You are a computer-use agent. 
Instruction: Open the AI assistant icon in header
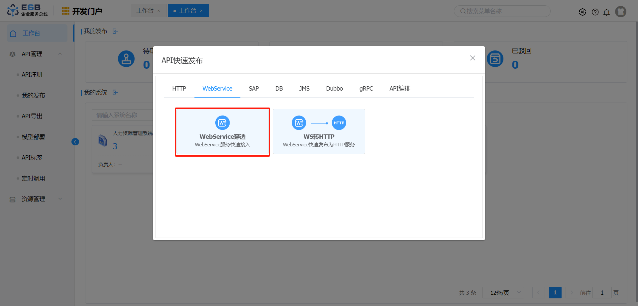pos(583,12)
